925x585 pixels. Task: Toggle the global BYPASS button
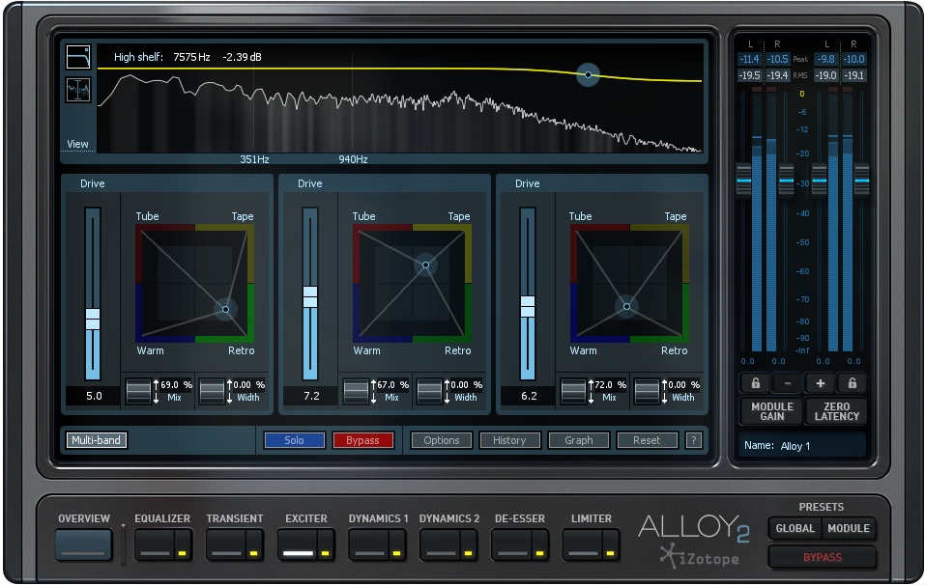coord(822,557)
